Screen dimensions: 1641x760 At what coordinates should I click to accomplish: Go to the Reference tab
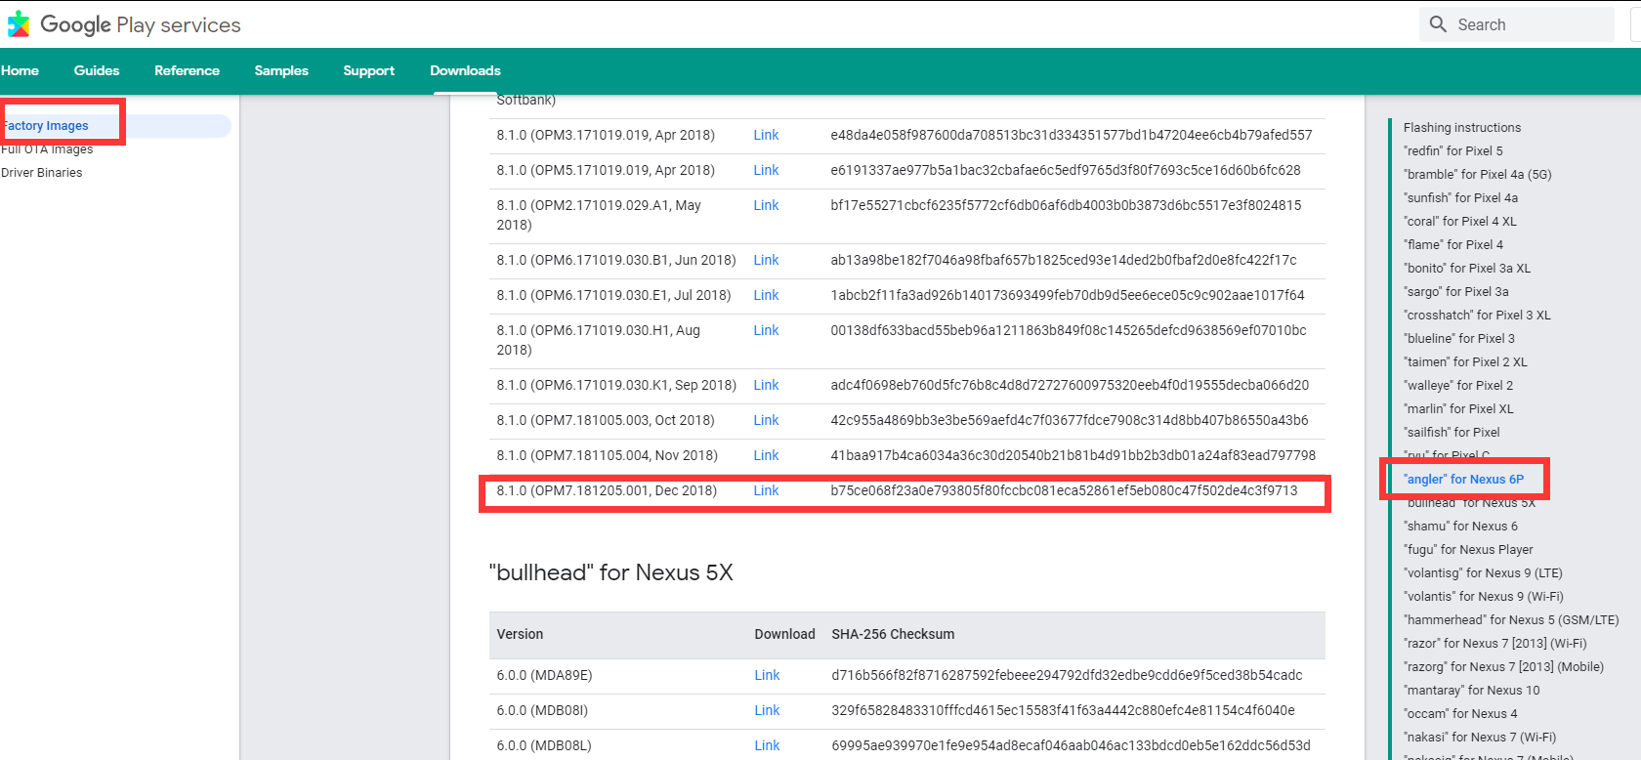click(x=187, y=70)
